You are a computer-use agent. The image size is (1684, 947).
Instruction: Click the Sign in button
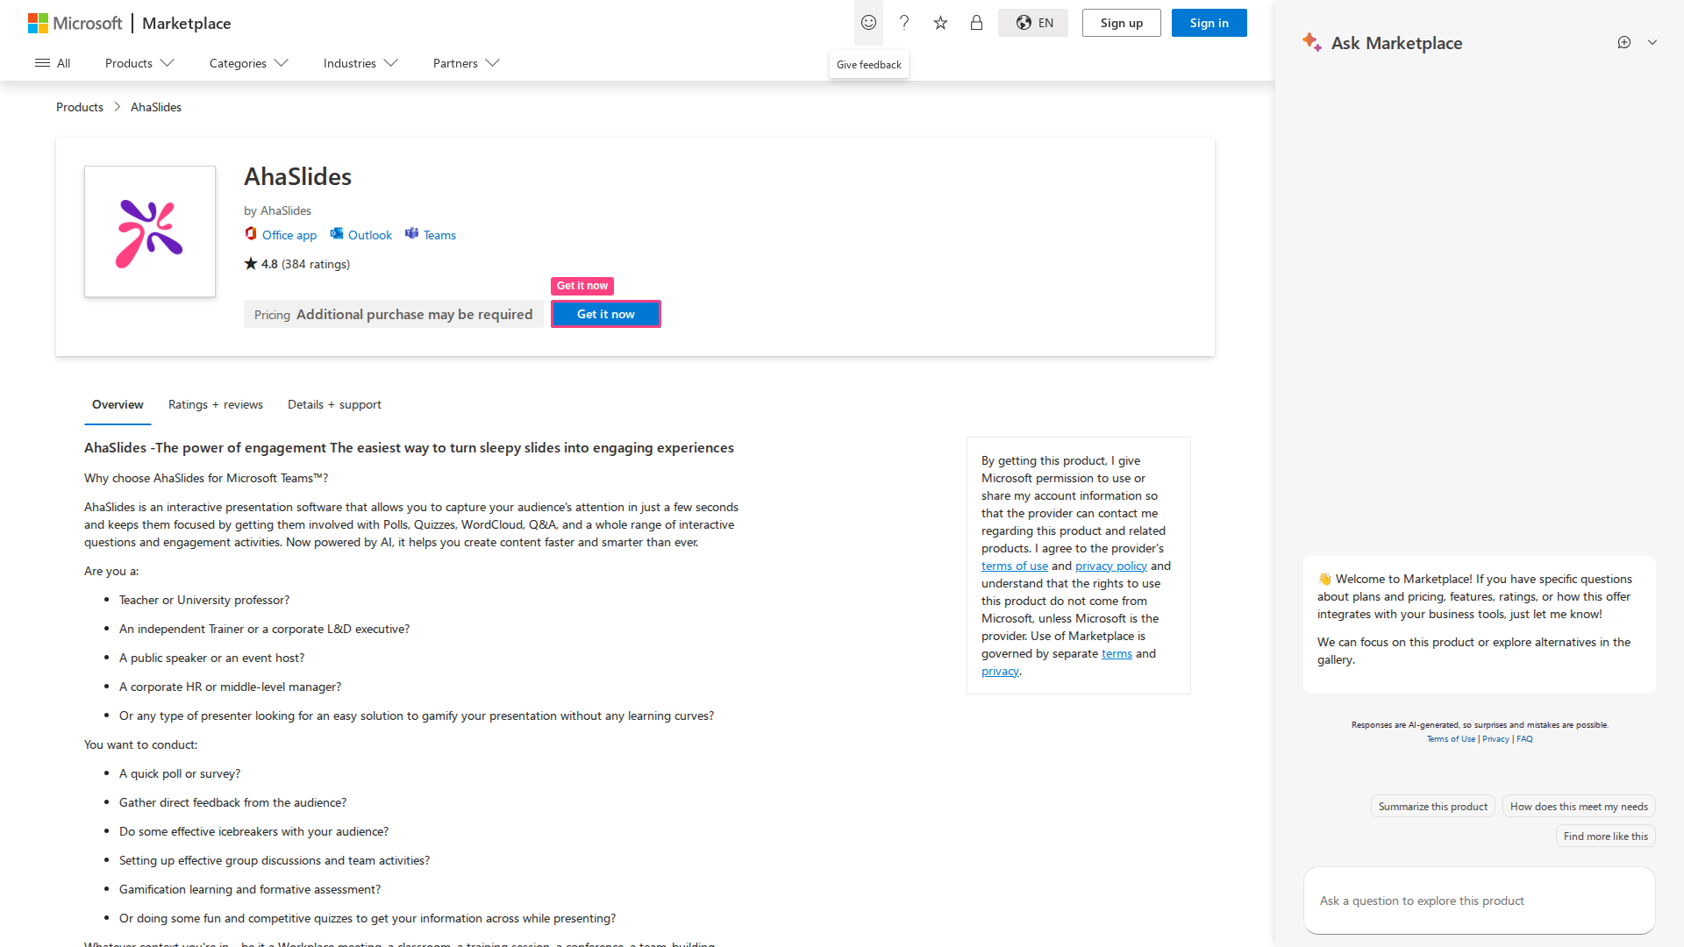1209,23
